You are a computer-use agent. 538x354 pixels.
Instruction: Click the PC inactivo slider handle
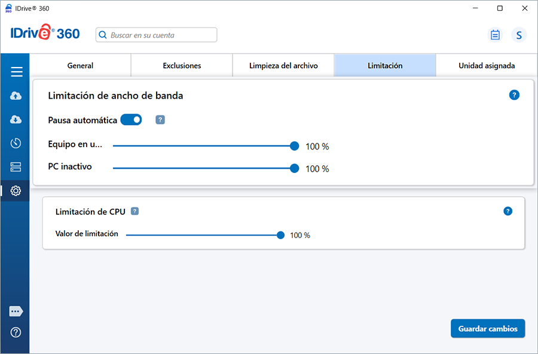tap(294, 169)
